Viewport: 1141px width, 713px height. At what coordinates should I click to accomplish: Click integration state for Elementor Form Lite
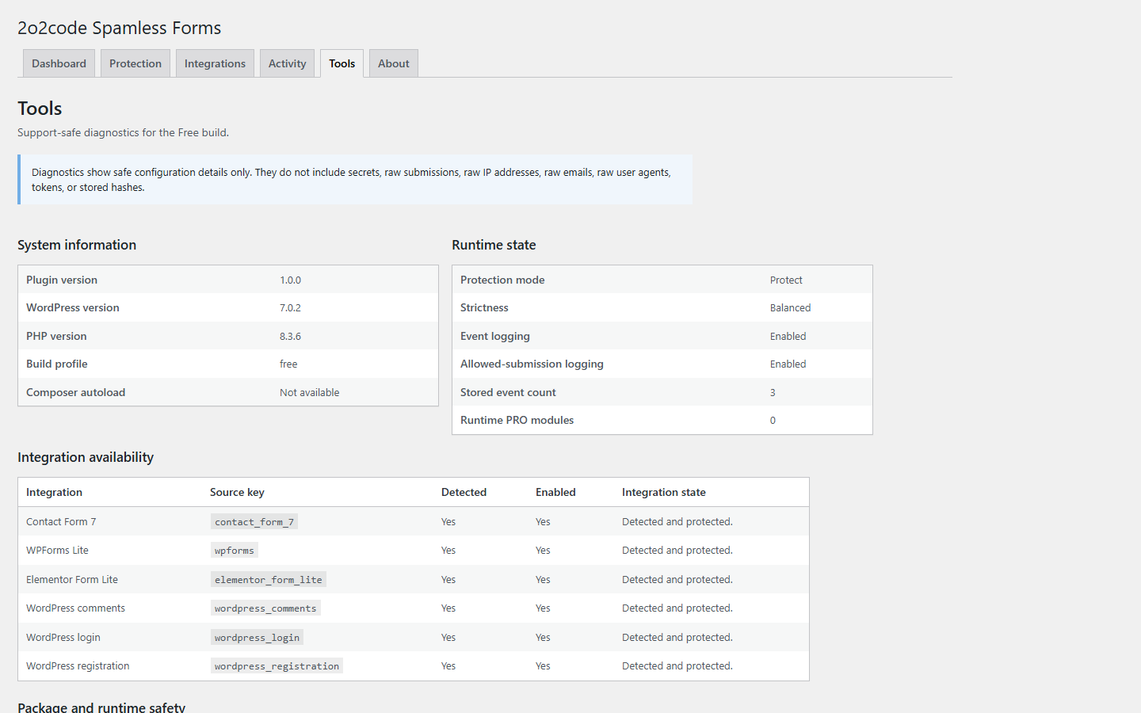(x=677, y=580)
